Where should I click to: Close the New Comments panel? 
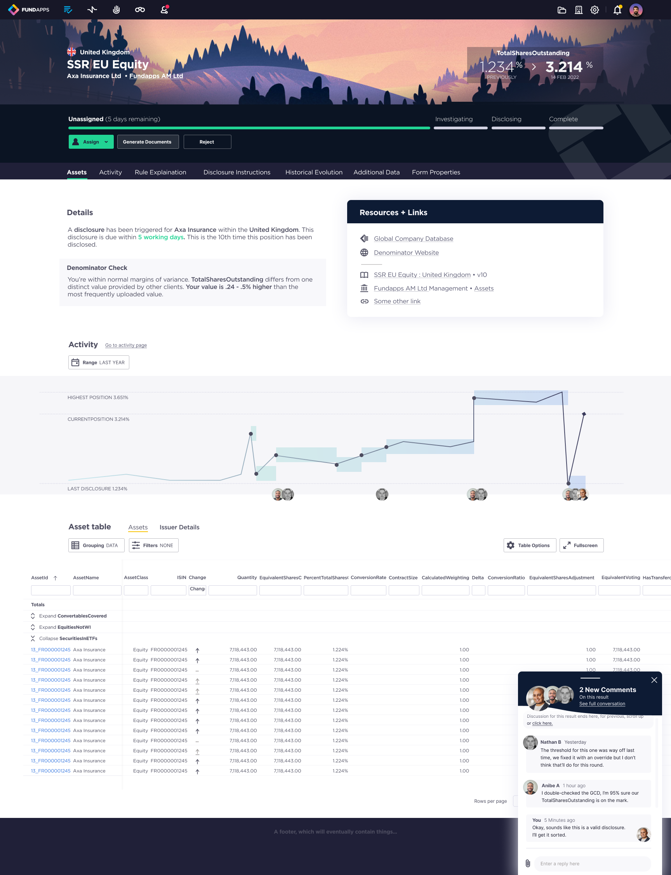654,680
